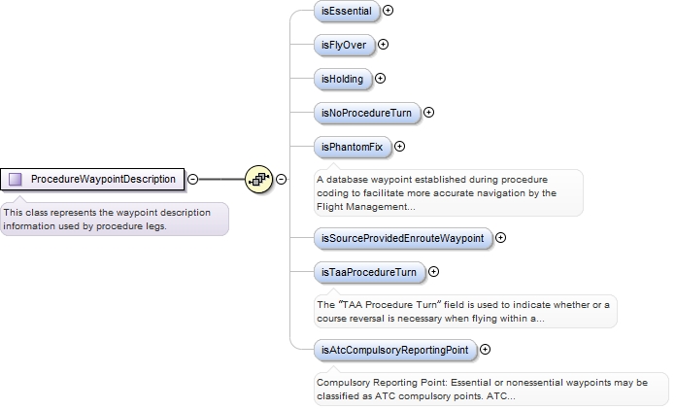Expand the isHolding element

pyautogui.click(x=380, y=79)
